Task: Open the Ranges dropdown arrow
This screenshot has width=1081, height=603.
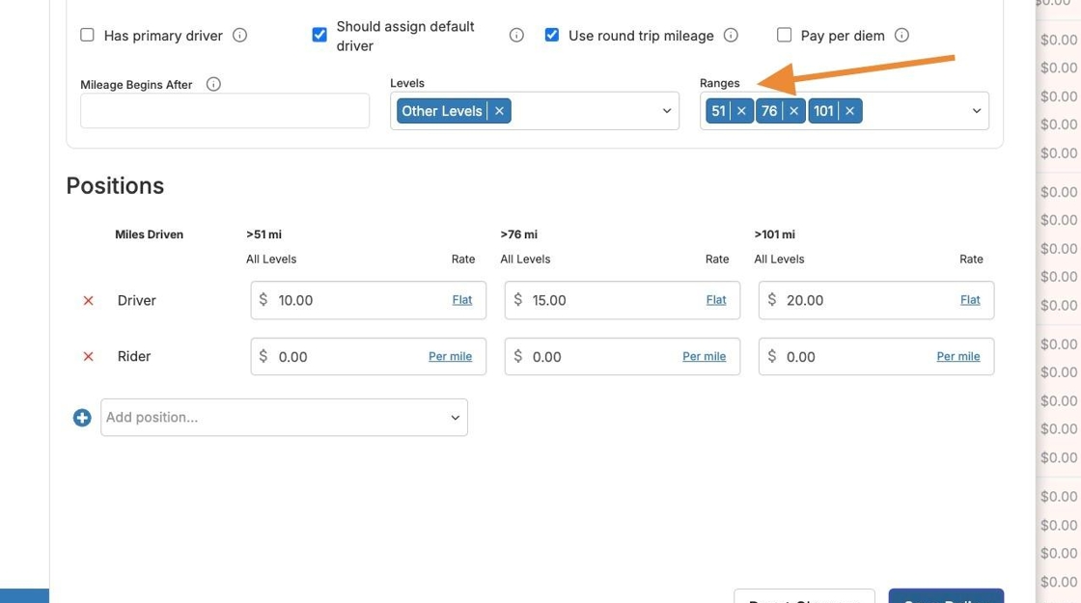Action: (x=976, y=111)
